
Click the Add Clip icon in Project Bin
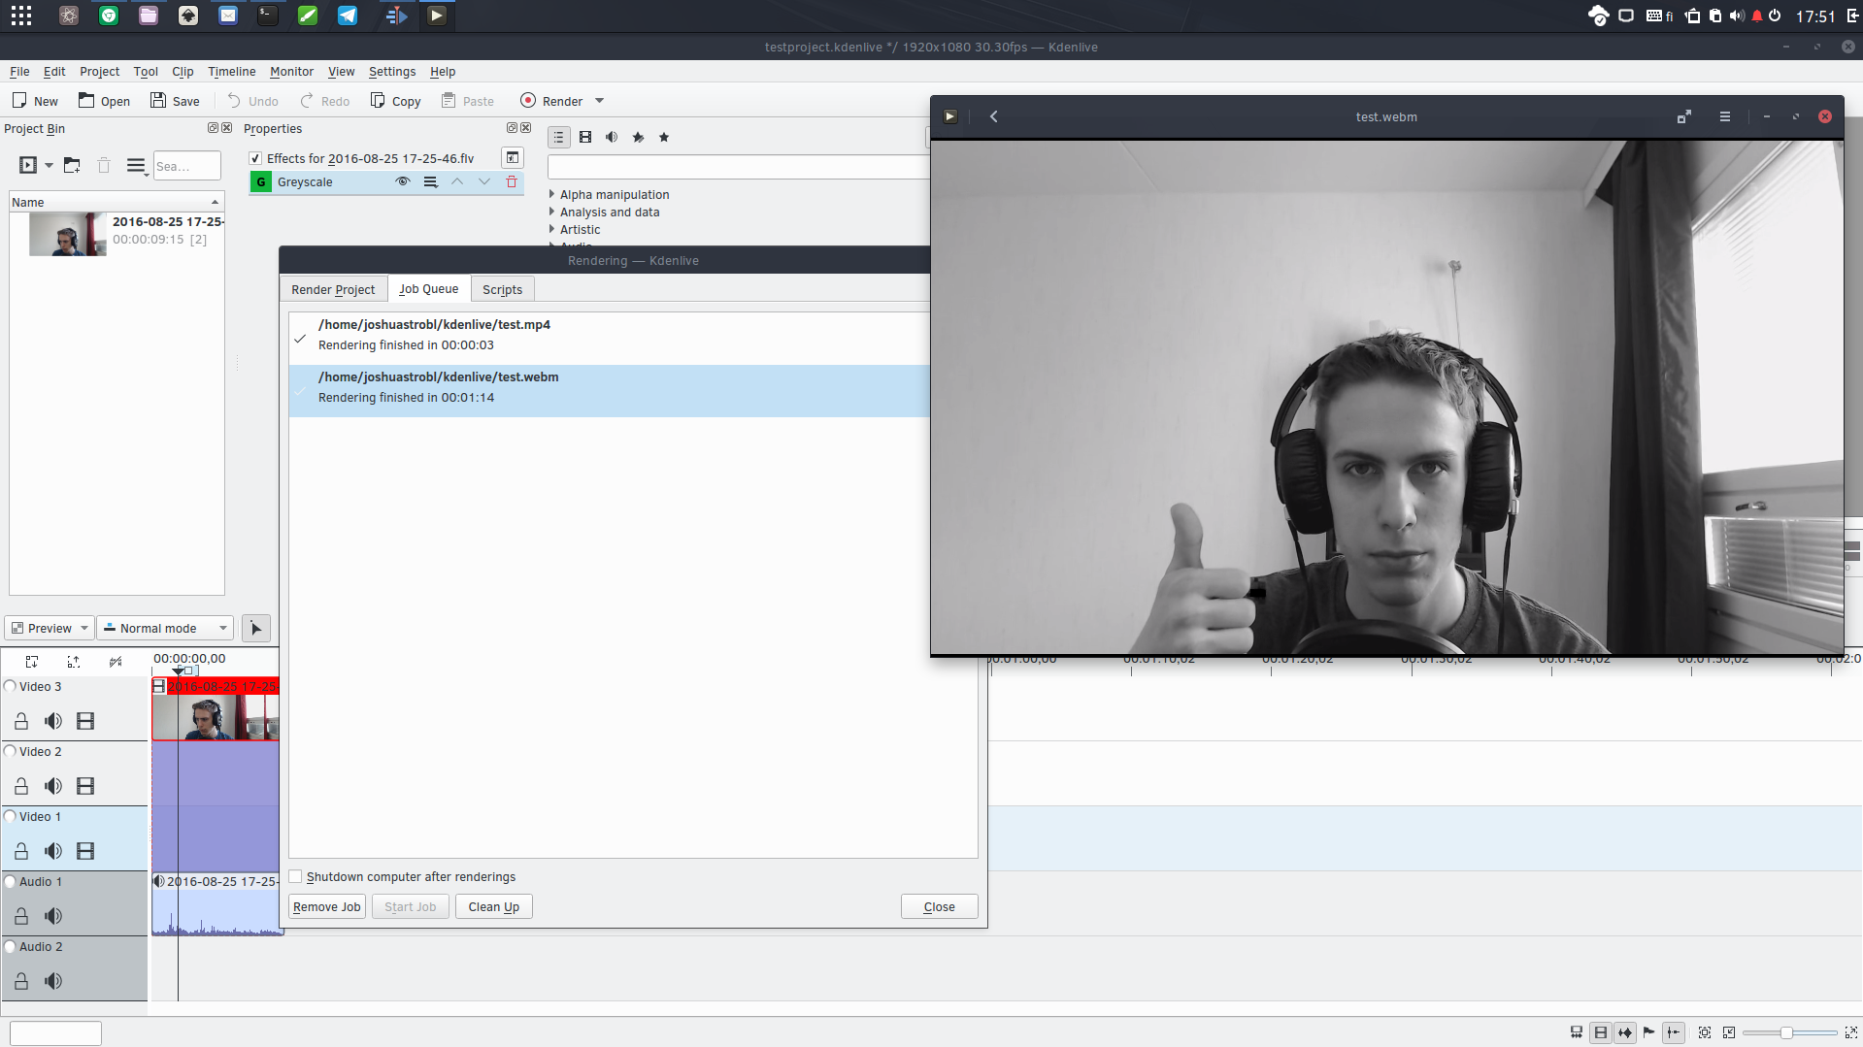pos(28,166)
